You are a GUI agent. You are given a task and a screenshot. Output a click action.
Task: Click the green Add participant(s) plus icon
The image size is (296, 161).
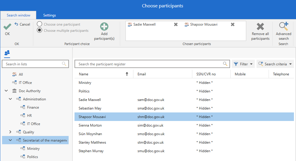[104, 26]
